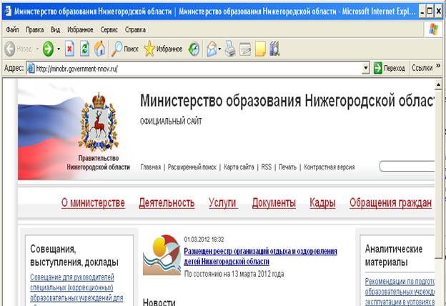
Task: Click the vertical scrollbar thumb
Action: [x=438, y=174]
